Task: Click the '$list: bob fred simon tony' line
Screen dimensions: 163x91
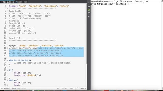Action: pos(25,18)
